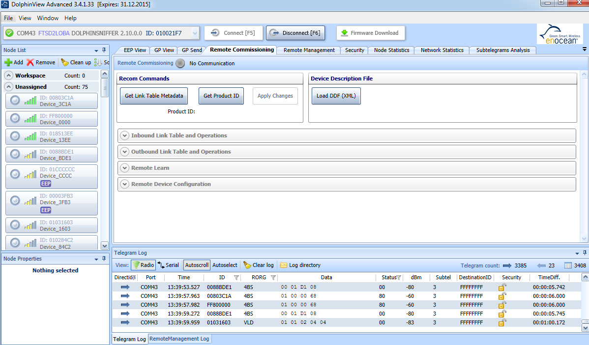This screenshot has height=345, width=589.
Task: Switch to the EEP View tab
Action: 135,50
